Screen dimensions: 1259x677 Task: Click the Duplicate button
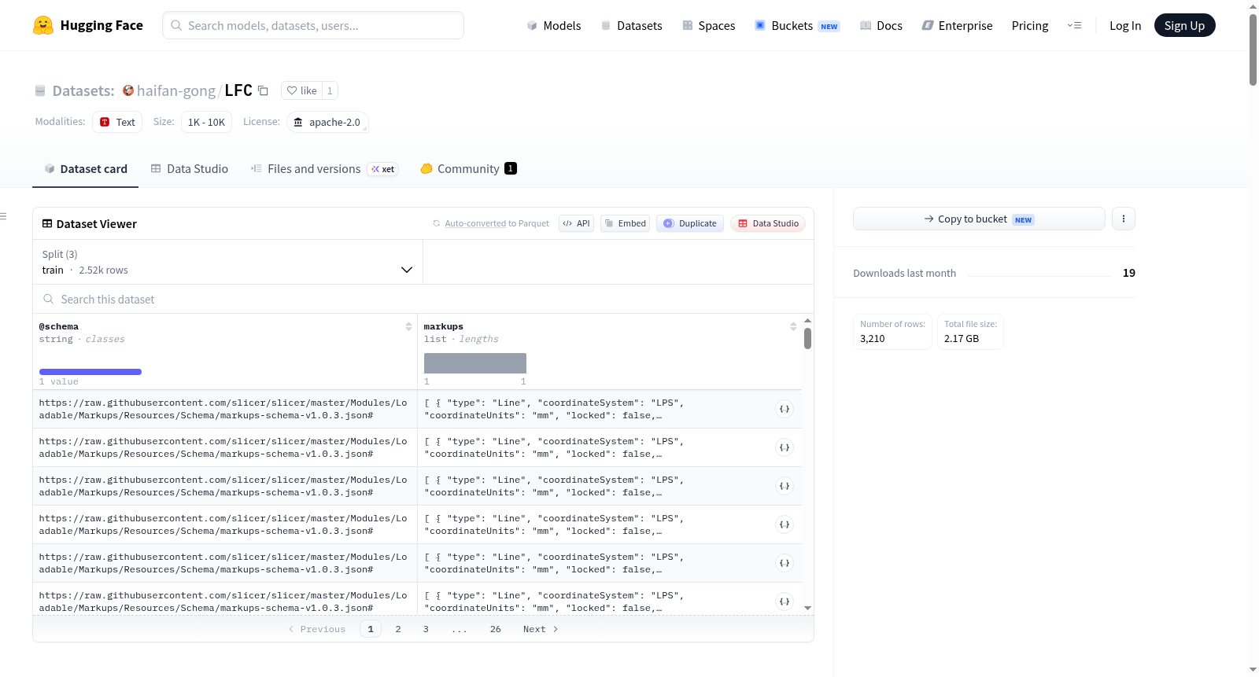[689, 223]
